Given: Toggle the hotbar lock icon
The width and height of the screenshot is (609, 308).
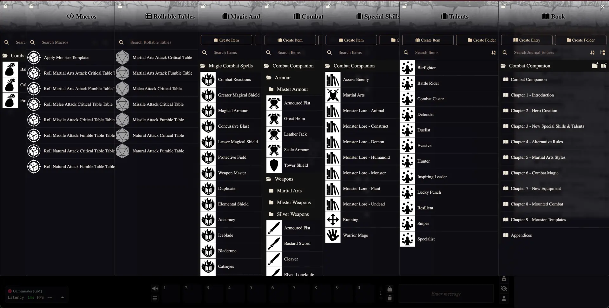Looking at the screenshot, I should pyautogui.click(x=390, y=289).
